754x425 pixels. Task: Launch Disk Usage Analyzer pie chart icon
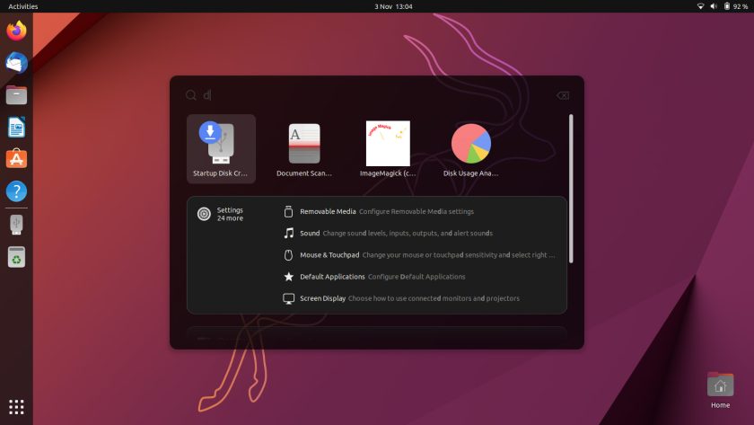pos(470,144)
